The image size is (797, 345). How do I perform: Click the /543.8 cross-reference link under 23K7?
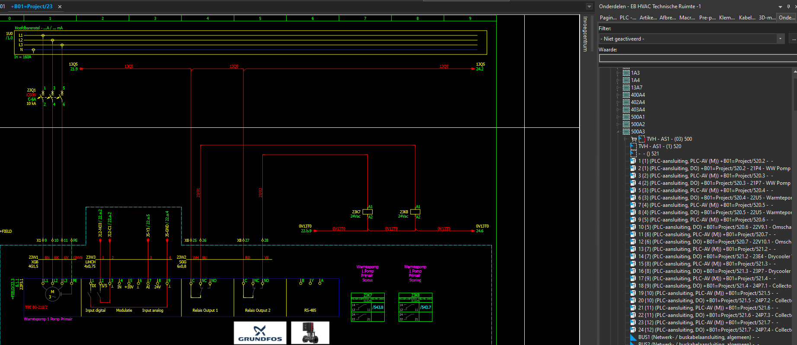(x=378, y=307)
